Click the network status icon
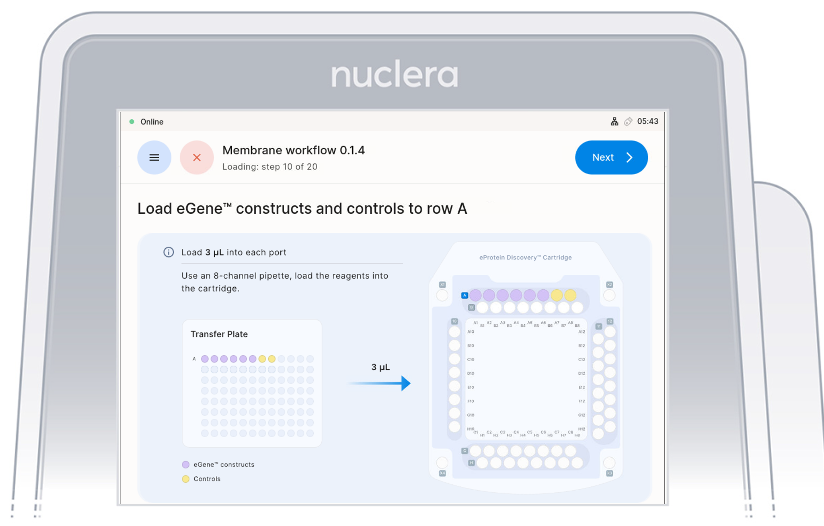Screen dimensions: 824x526 [x=614, y=122]
